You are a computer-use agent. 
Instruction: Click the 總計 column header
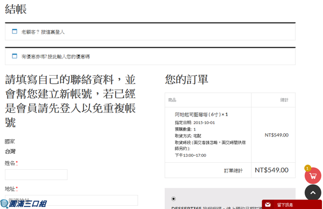point(284,100)
